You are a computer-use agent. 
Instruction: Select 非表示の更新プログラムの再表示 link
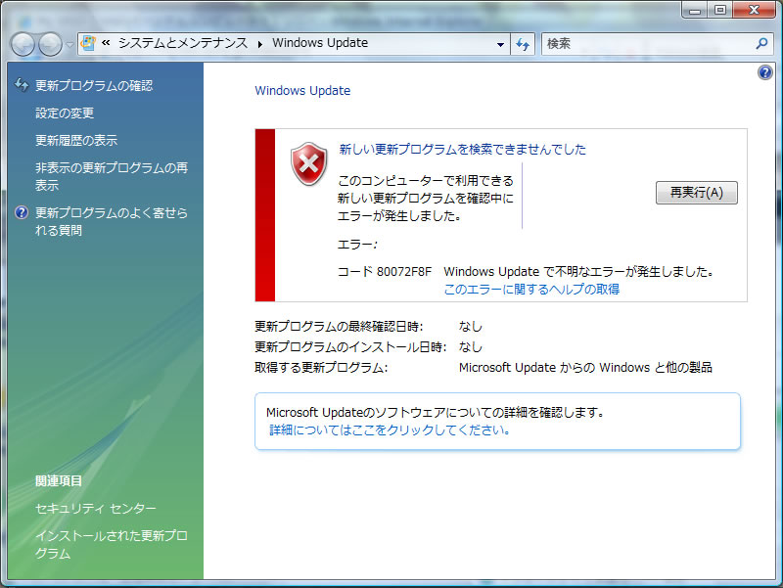[112, 176]
